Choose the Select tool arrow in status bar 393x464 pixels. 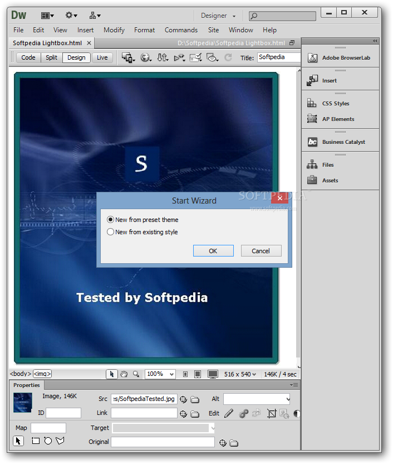tap(112, 374)
